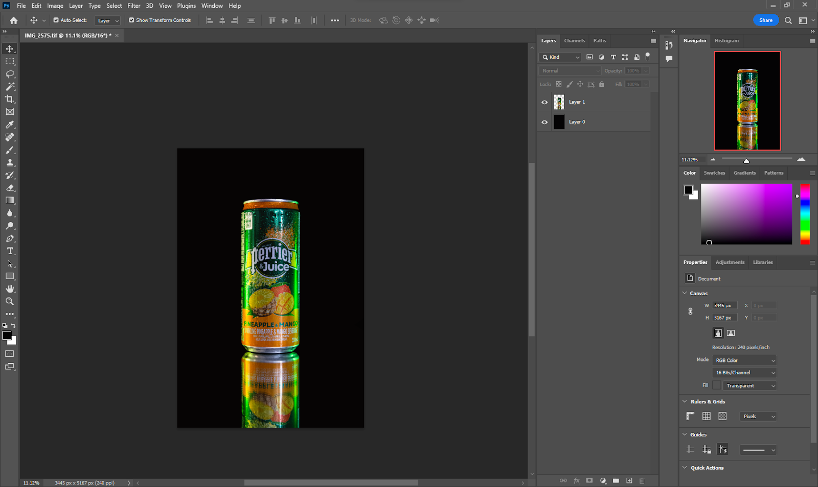Screen dimensions: 818x487
Task: Select the Dodge tool
Action: pos(10,226)
